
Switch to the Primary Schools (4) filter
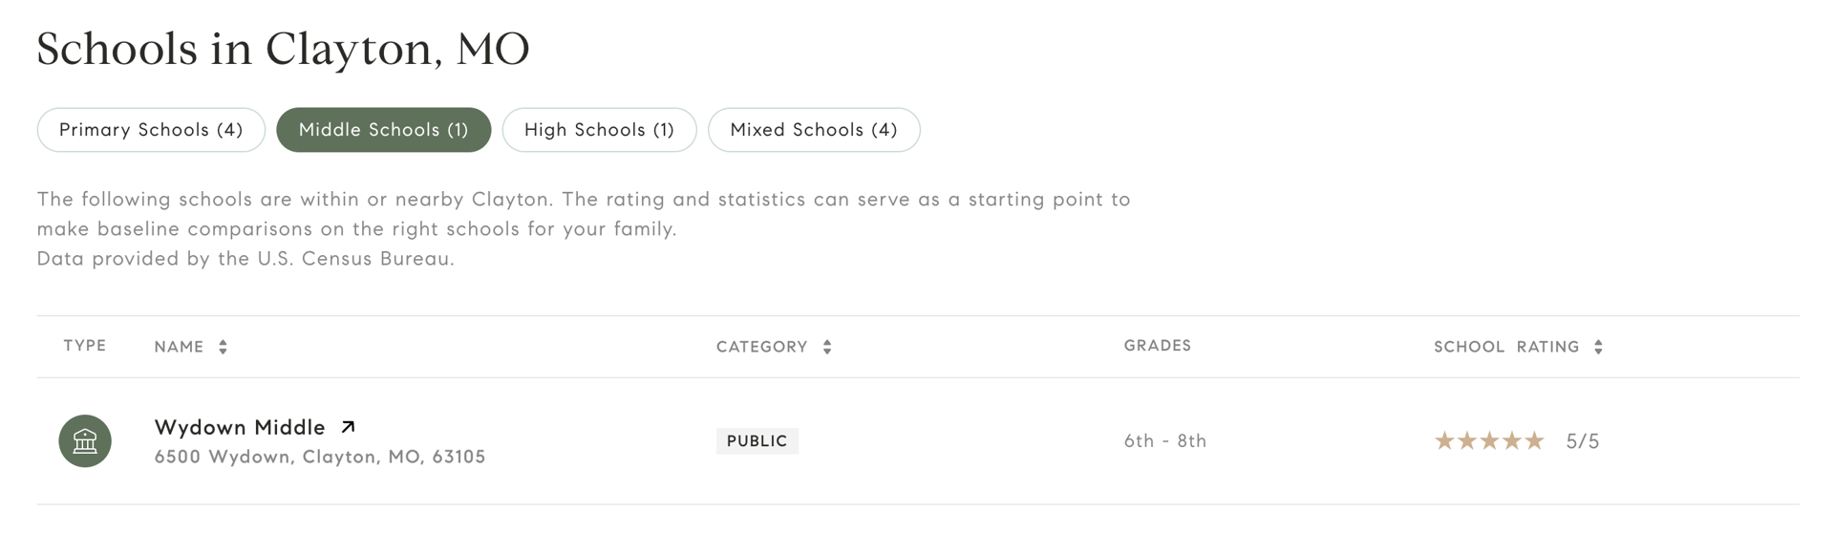coord(151,130)
